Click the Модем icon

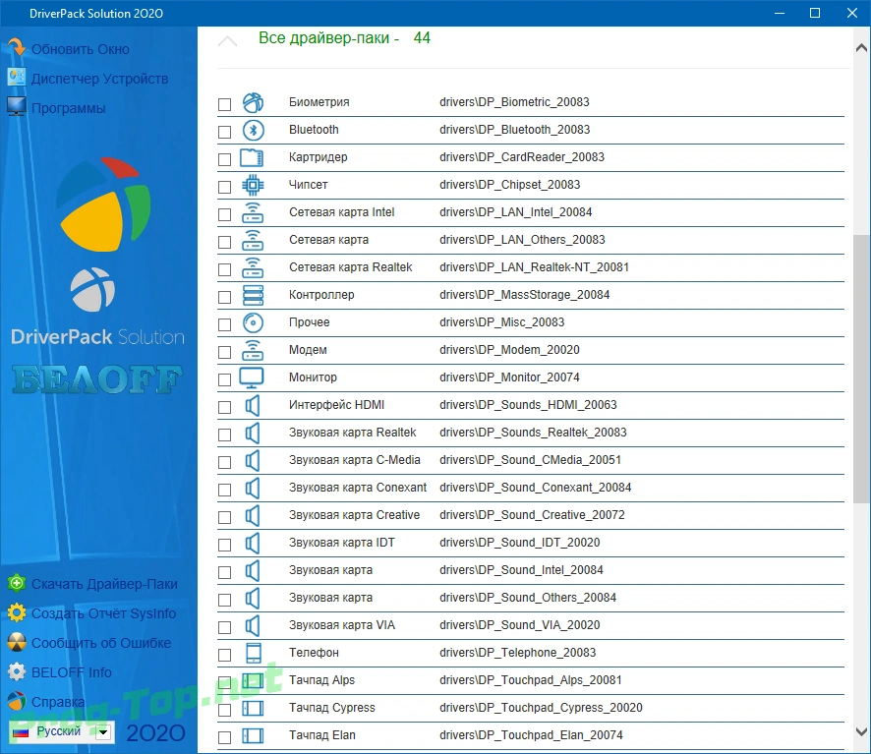click(253, 350)
